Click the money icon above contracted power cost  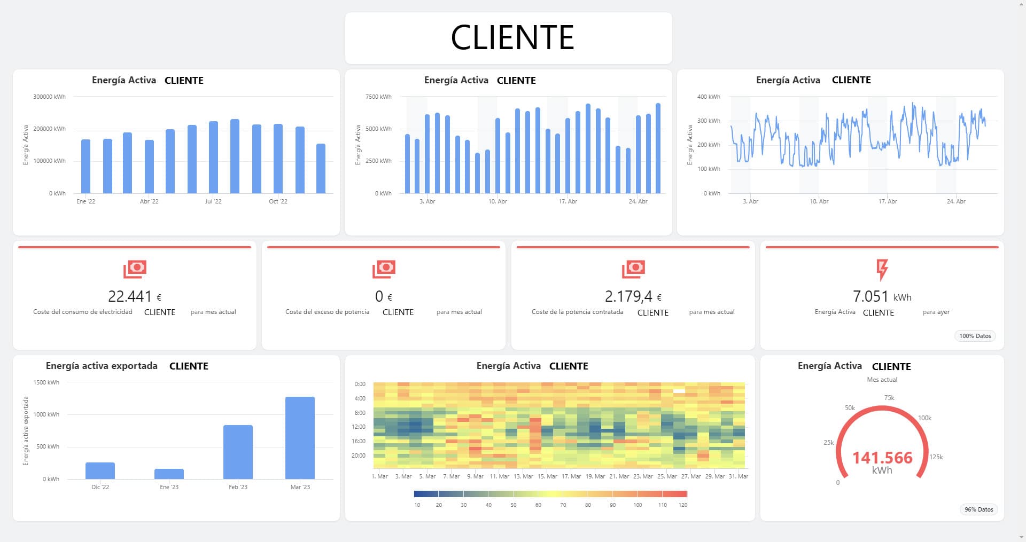[x=633, y=269]
